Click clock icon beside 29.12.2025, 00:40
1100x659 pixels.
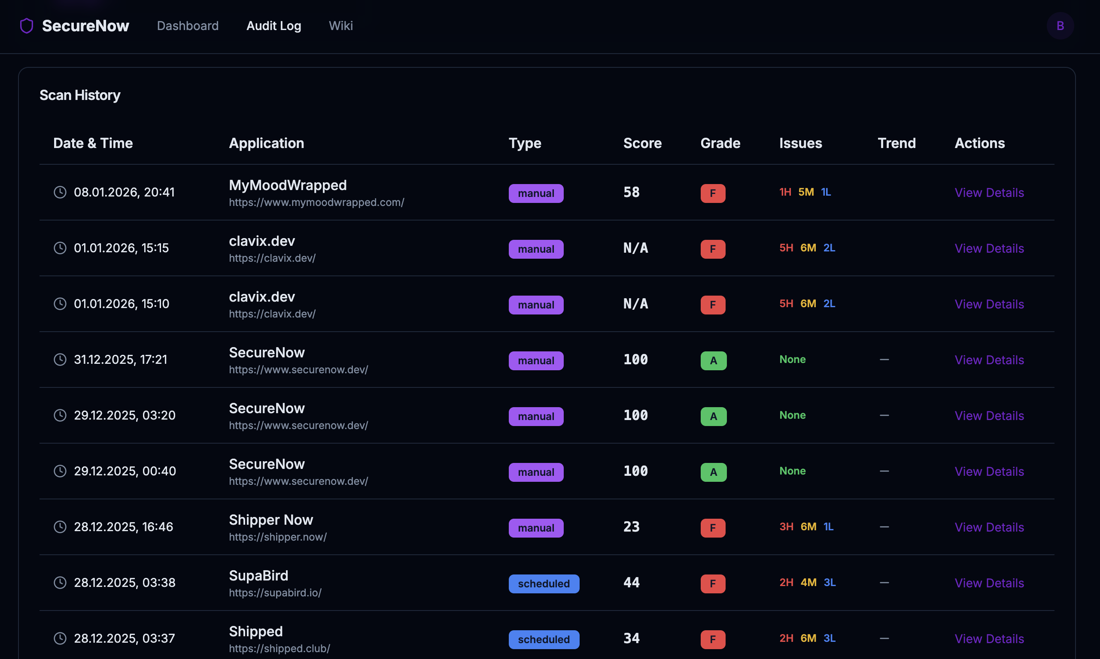(60, 471)
